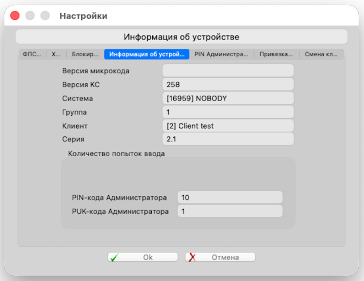The width and height of the screenshot is (364, 281).
Task: Close the Настройки window with red button
Action: [x=15, y=16]
